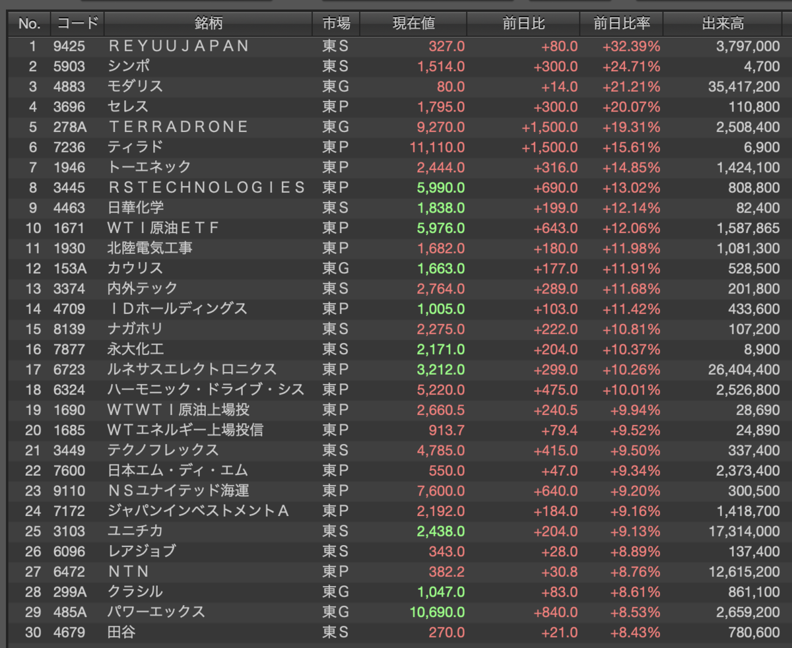
Task: Open the セレス row
Action: coord(396,106)
